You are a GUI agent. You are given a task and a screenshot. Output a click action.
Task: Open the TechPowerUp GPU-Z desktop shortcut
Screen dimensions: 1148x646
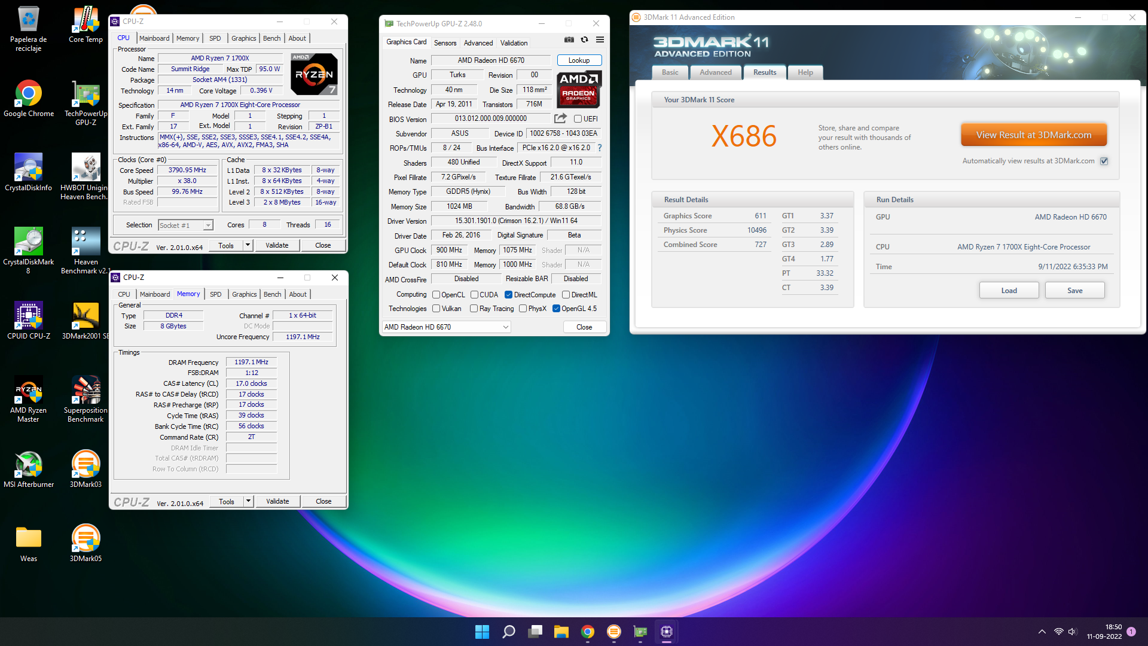[86, 103]
